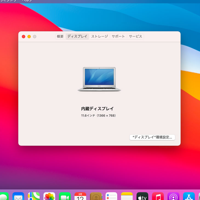Click the "ディスプレイ"環境設定... button

(x=152, y=138)
